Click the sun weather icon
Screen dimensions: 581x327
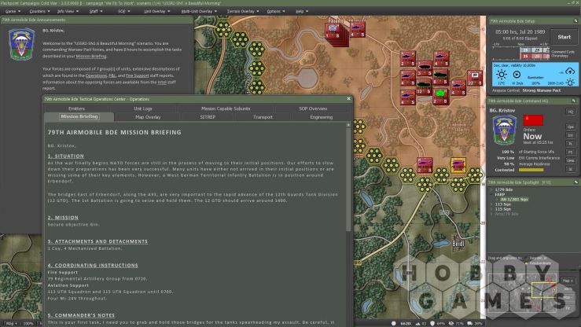pyautogui.click(x=502, y=75)
